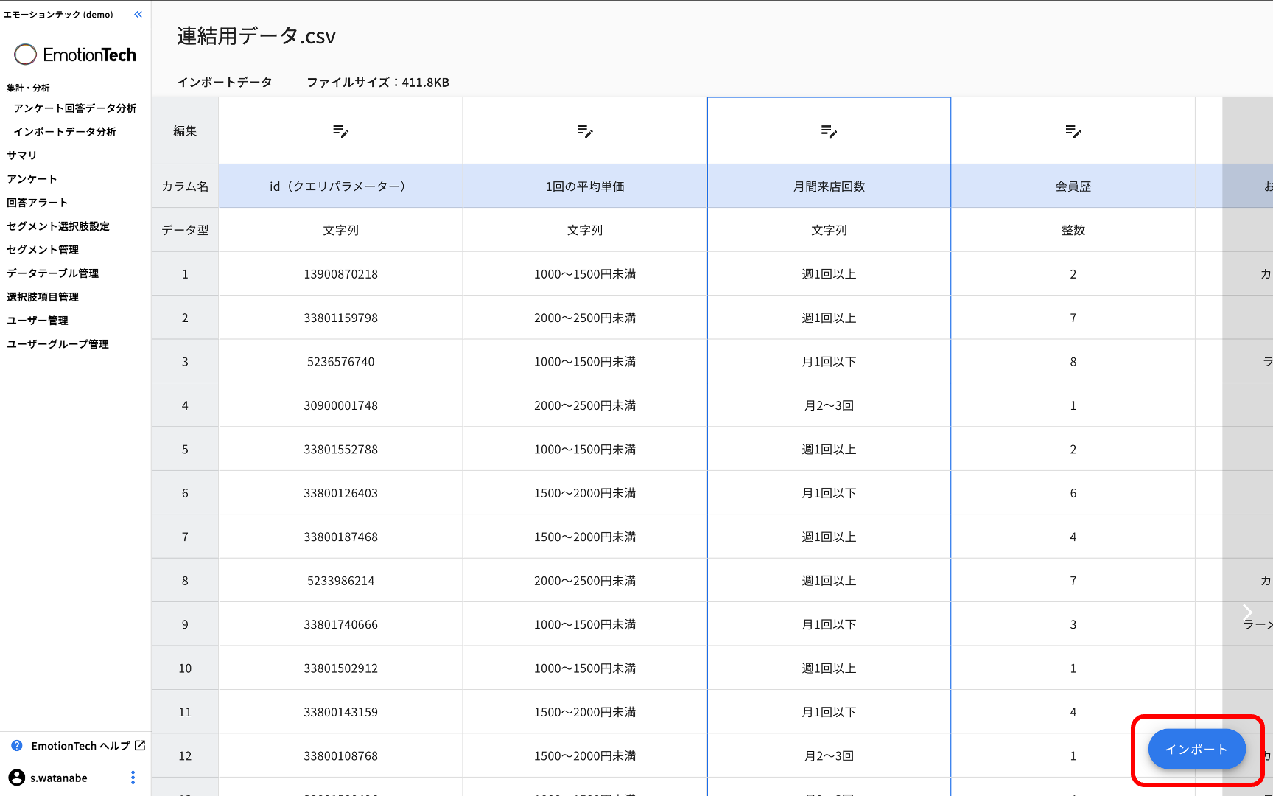The image size is (1273, 796).
Task: Open セグメント管理 in sidebar
Action: coord(43,250)
